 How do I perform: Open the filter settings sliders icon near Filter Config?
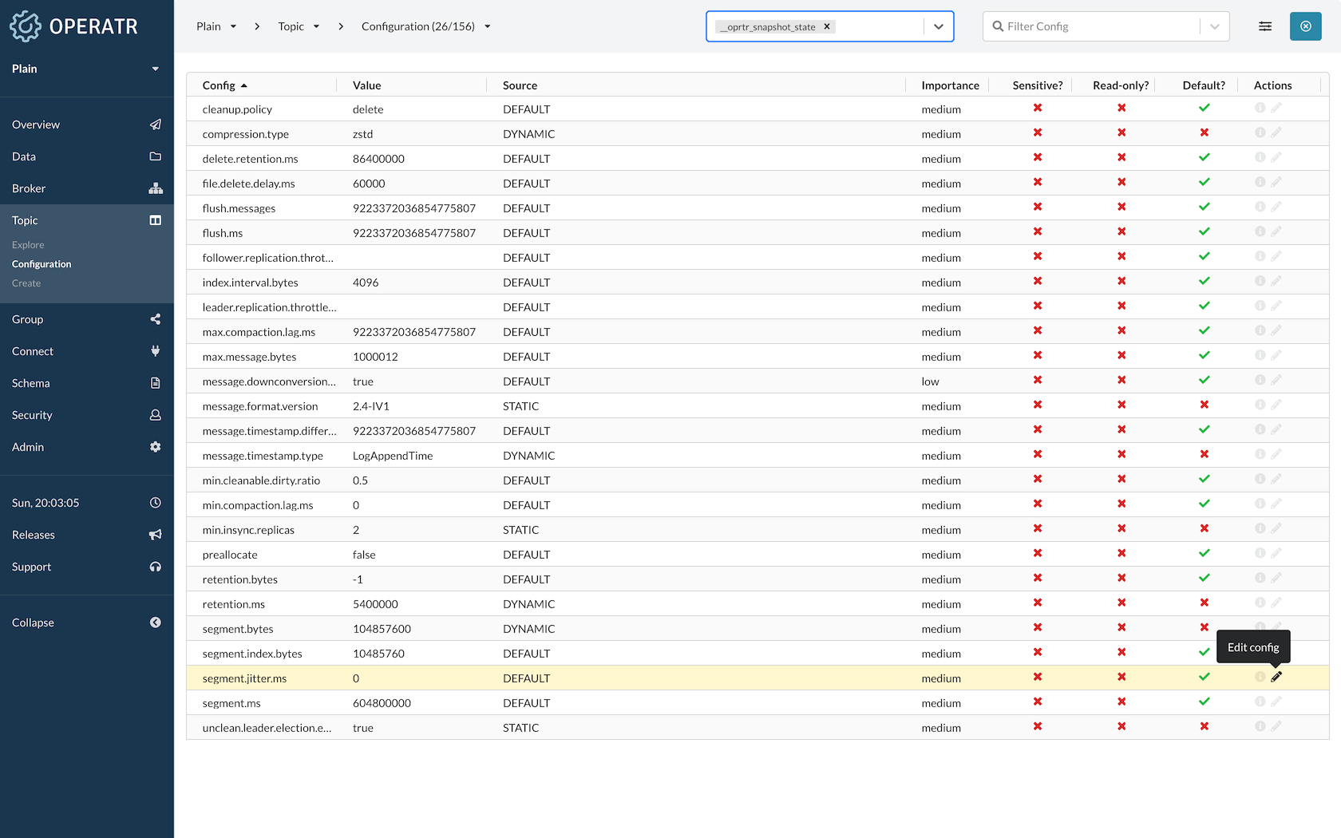pos(1265,26)
